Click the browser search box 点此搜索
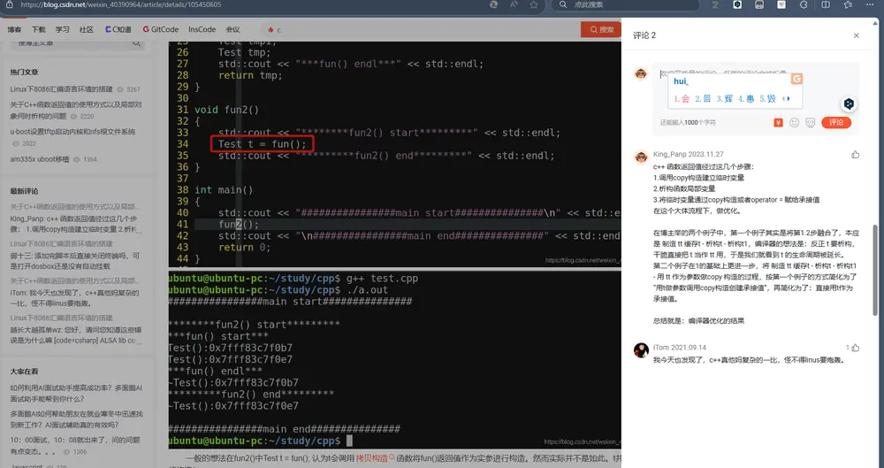This screenshot has width=884, height=468. [x=626, y=4]
